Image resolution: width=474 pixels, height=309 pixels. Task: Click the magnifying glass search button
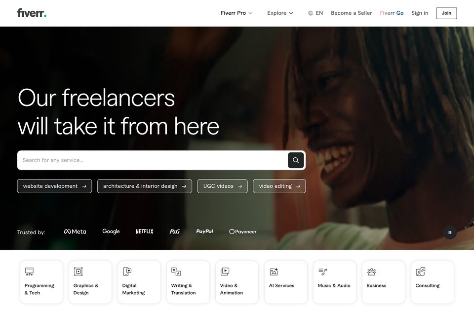point(296,160)
